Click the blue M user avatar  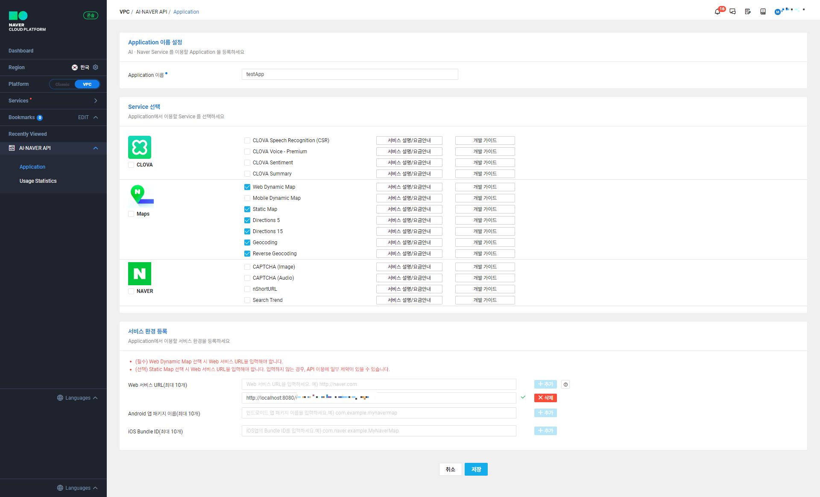point(777,12)
